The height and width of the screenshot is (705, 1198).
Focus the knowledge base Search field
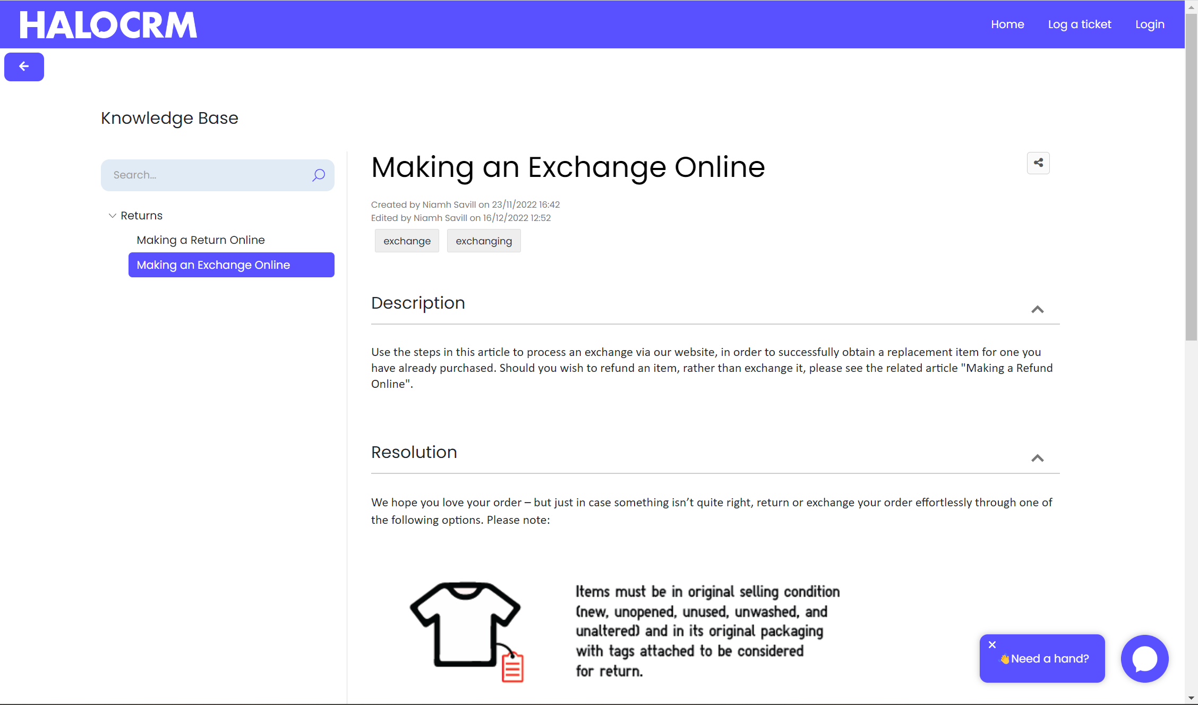(x=207, y=175)
